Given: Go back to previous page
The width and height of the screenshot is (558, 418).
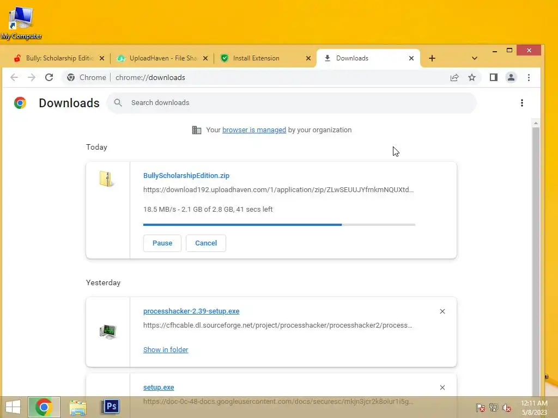Looking at the screenshot, I should [14, 77].
